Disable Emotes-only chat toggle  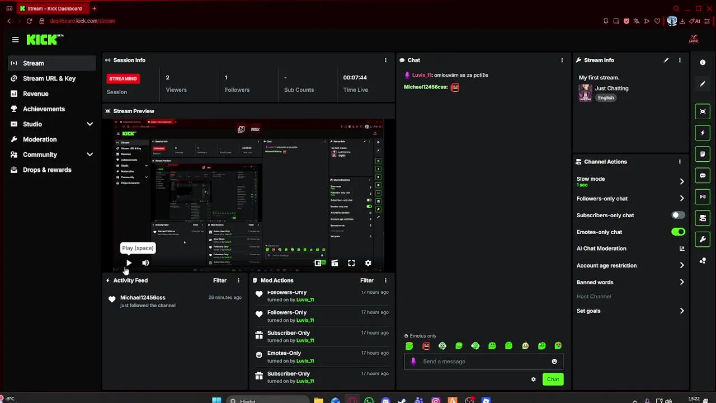click(x=678, y=232)
